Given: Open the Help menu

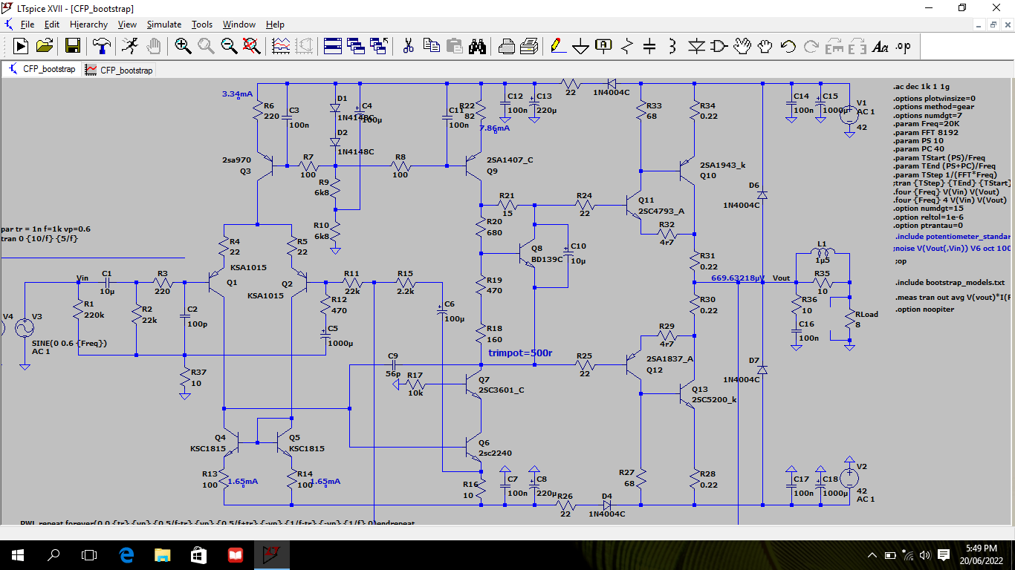Looking at the screenshot, I should click(x=275, y=24).
